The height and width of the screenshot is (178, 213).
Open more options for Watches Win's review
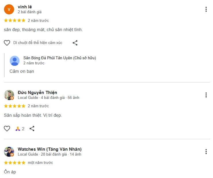206,152
